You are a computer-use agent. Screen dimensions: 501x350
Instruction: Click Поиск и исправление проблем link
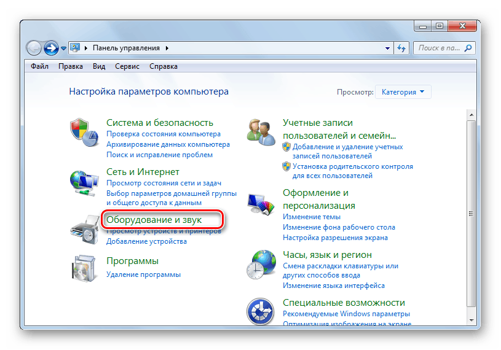point(159,155)
